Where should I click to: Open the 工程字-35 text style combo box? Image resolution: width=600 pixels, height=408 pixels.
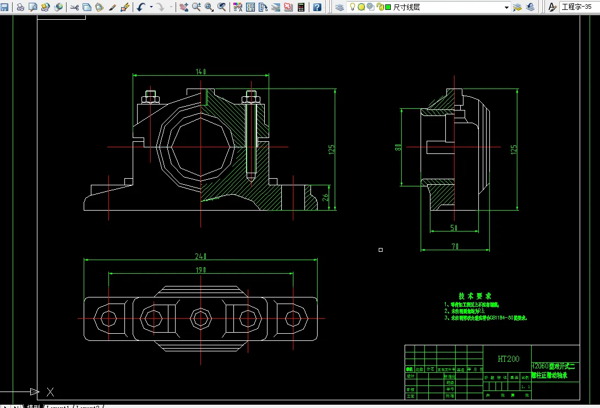coord(579,7)
